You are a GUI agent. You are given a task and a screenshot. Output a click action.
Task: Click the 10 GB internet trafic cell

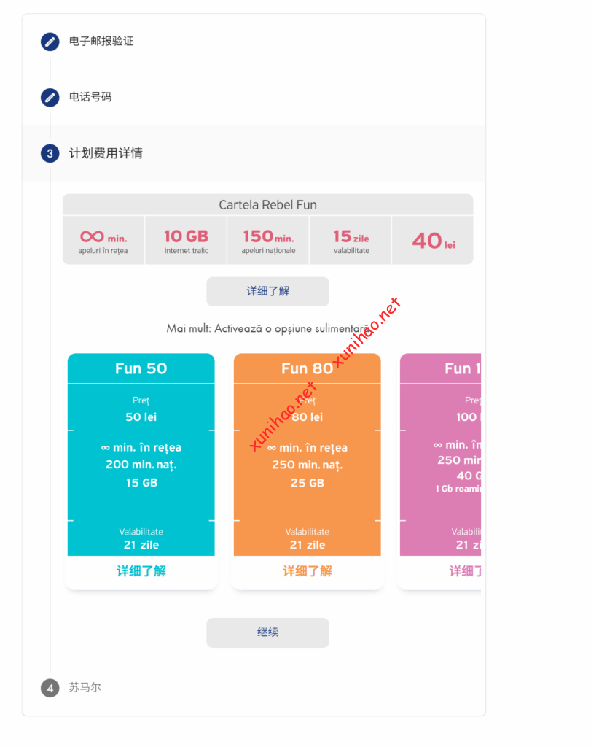(186, 240)
